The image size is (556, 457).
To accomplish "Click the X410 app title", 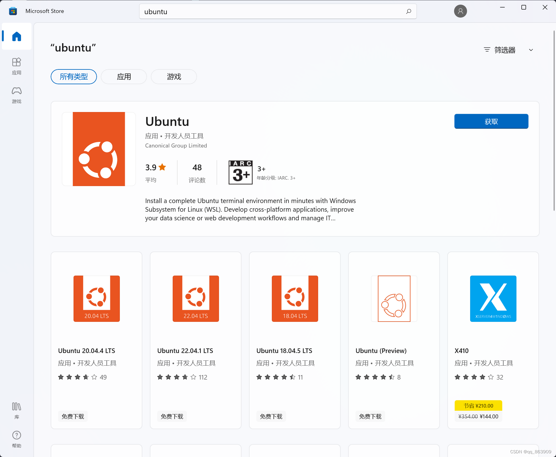I will 461,351.
